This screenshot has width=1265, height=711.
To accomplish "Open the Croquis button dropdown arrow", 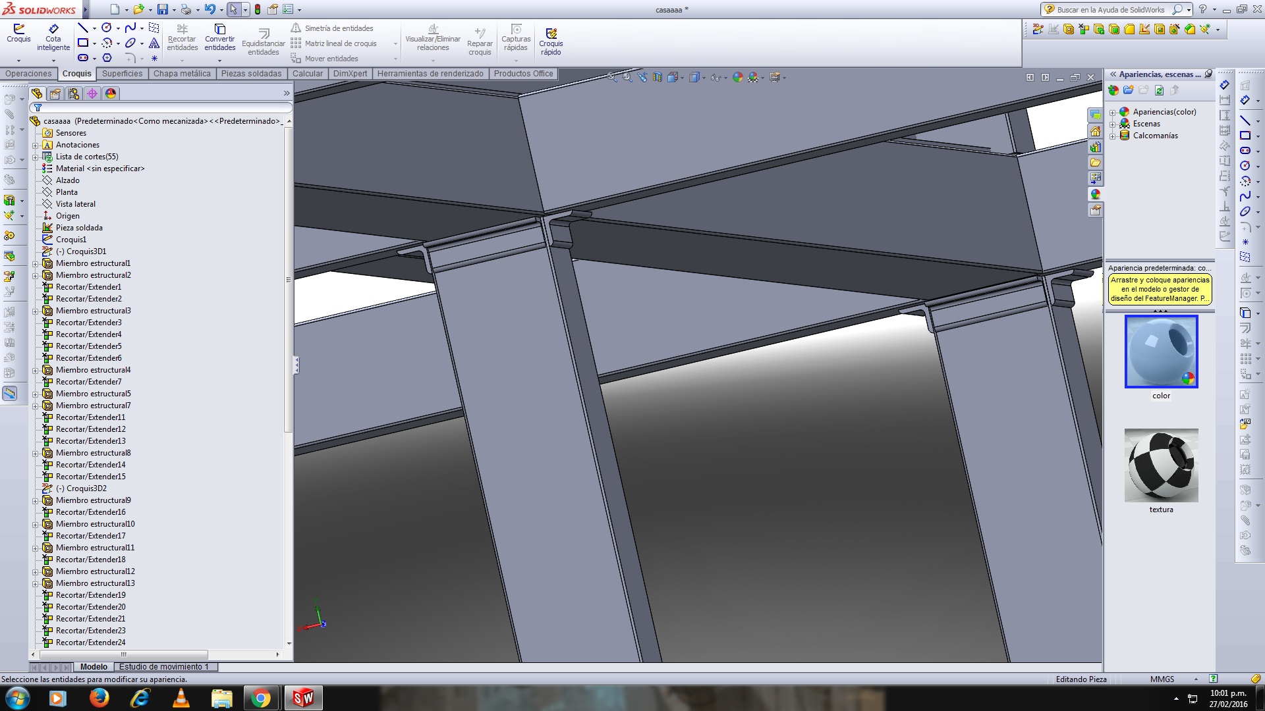I will pyautogui.click(x=18, y=60).
